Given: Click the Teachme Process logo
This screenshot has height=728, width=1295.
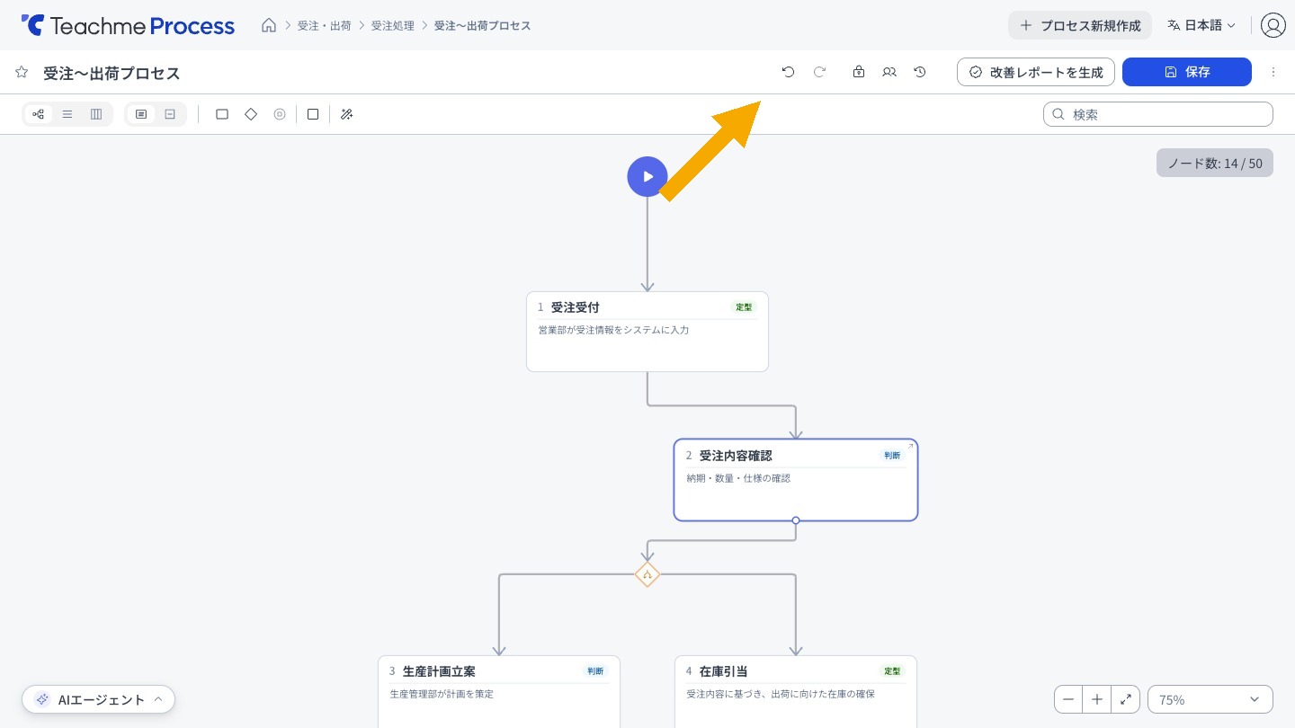Looking at the screenshot, I should click(128, 25).
